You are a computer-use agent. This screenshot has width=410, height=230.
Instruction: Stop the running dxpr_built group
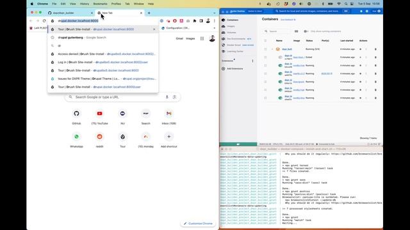point(360,49)
